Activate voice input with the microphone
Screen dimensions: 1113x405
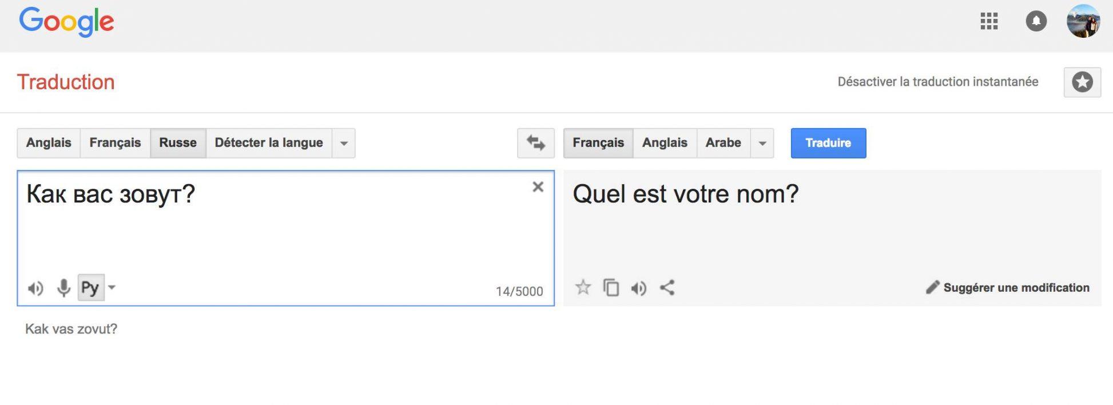coord(63,288)
